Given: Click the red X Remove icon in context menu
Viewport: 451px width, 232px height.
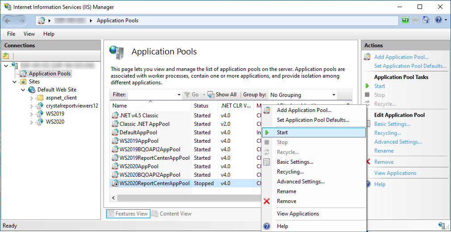Looking at the screenshot, I should pyautogui.click(x=267, y=201).
